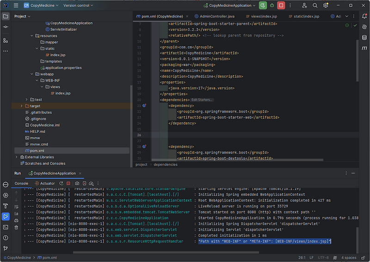Open the Git tool window icon
The image size is (370, 262).
6,248
